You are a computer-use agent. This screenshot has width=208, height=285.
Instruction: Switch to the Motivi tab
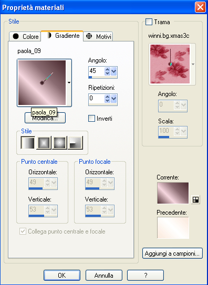click(x=98, y=37)
